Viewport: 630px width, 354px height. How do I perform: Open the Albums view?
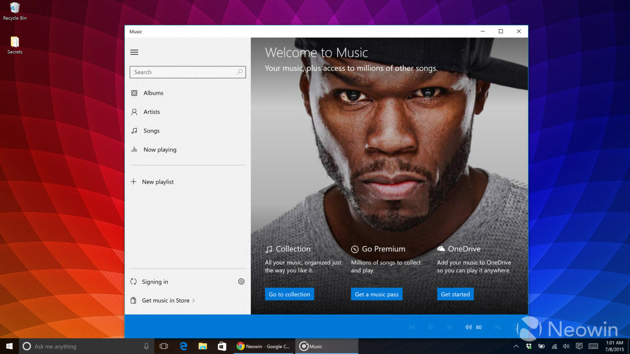[x=188, y=93]
